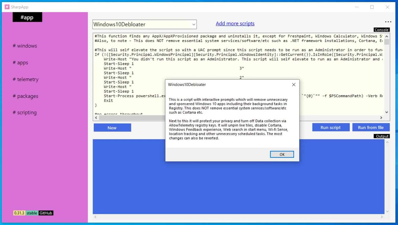398x225 pixels.
Task: Click the console horizontal scrollbar right arrow
Action: click(x=381, y=118)
